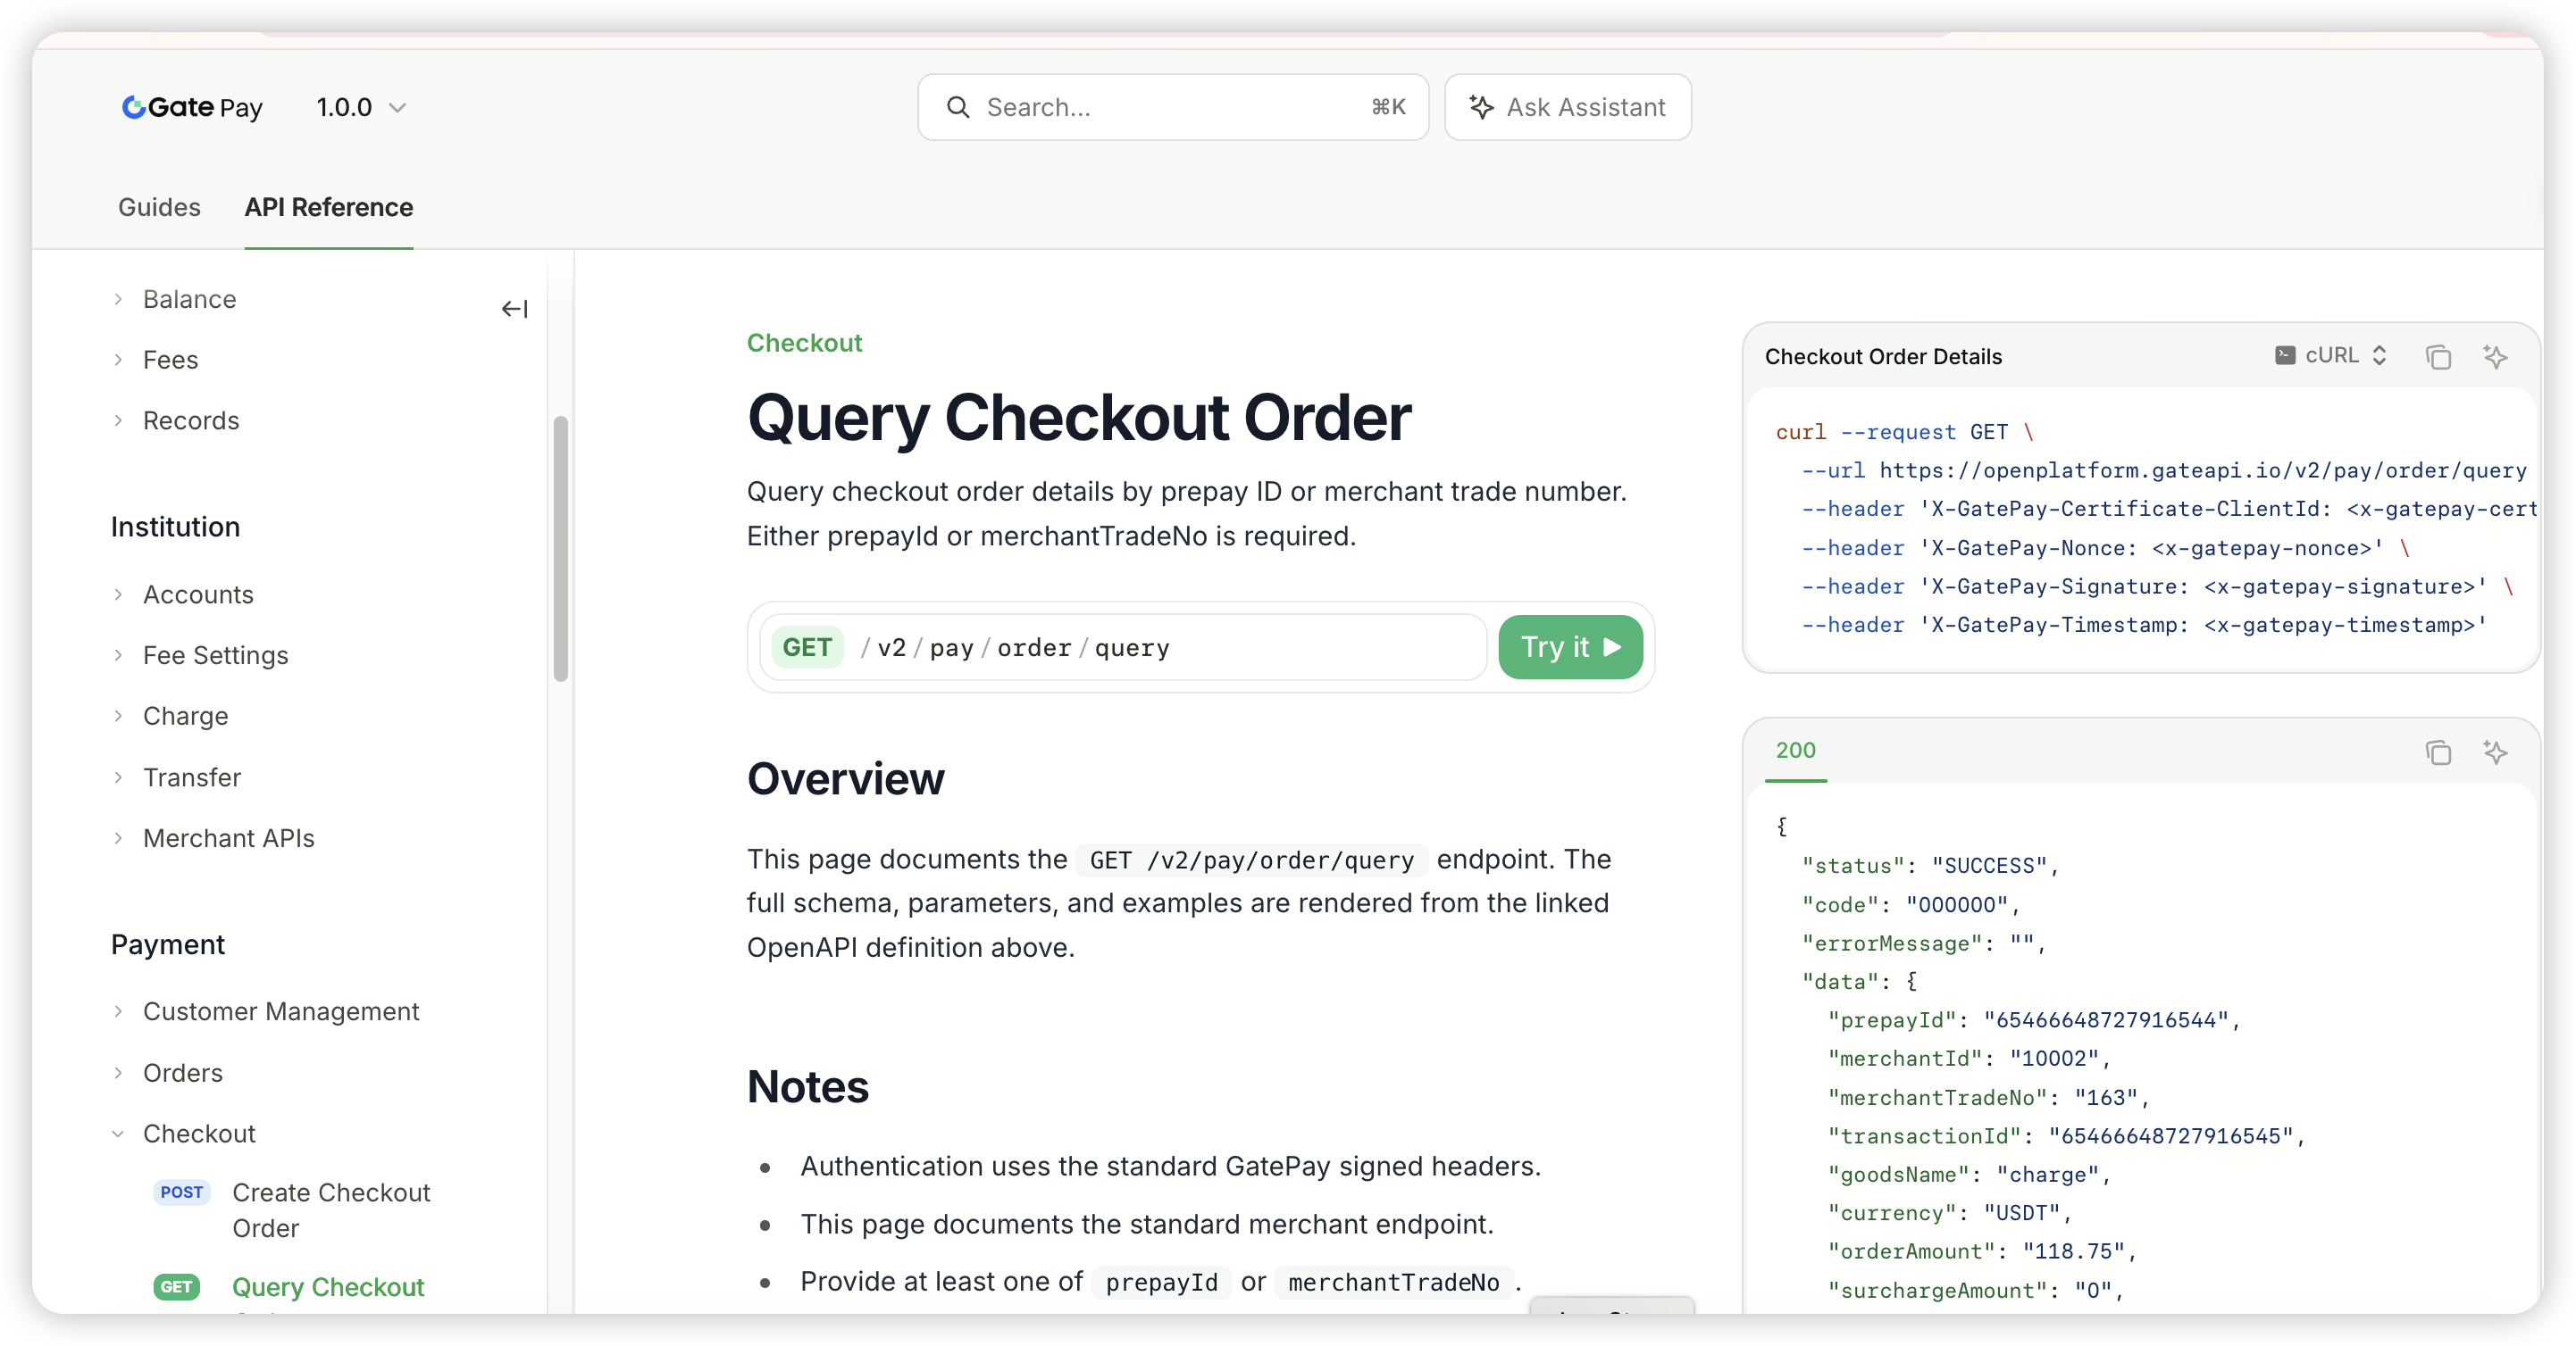Focus the Search input field
This screenshot has width=2576, height=1346.
tap(1172, 107)
